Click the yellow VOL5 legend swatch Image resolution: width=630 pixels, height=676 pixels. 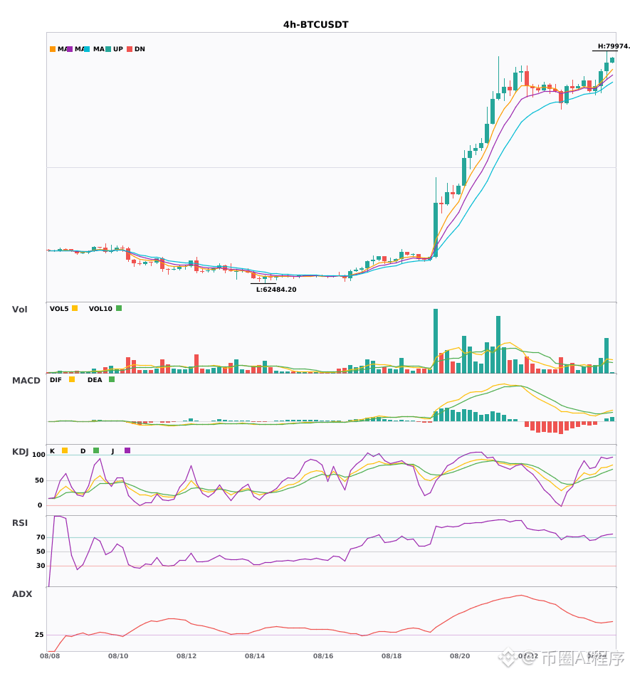click(75, 308)
